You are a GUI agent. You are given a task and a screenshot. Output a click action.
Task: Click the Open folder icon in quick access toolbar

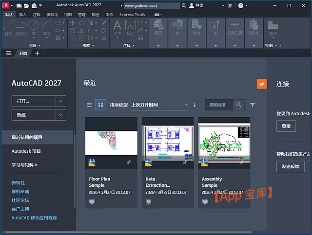26,5
